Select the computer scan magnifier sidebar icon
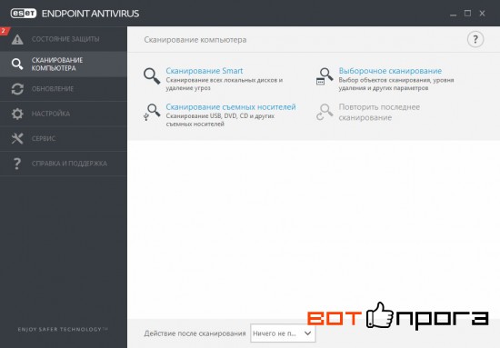500x348 pixels. 17,64
